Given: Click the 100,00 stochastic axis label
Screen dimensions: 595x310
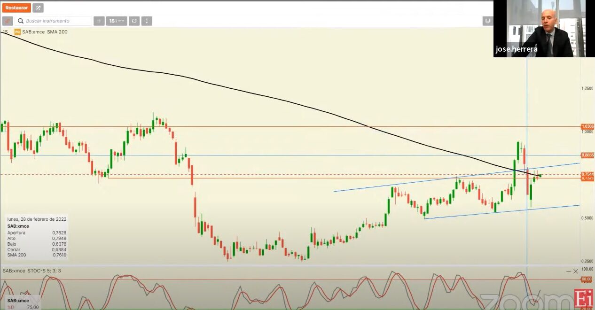Looking at the screenshot, I should pos(587,269).
